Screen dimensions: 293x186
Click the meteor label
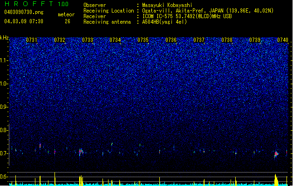(66, 14)
